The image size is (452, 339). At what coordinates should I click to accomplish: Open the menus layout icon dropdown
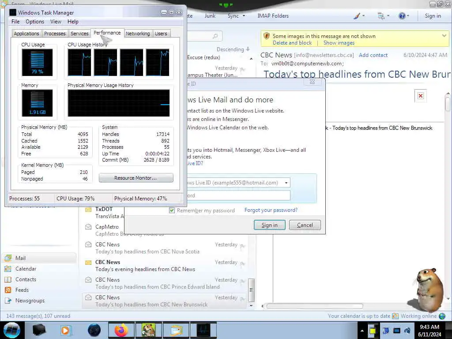tap(384, 16)
